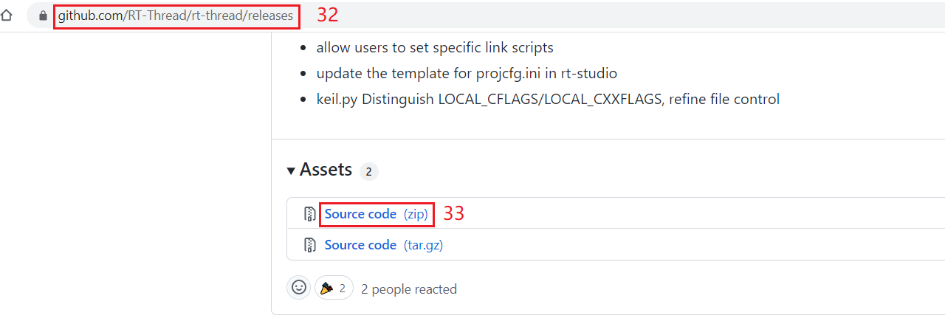Viewport: 945px width, 321px height.
Task: Collapse the Assets section with the triangle
Action: pos(291,171)
